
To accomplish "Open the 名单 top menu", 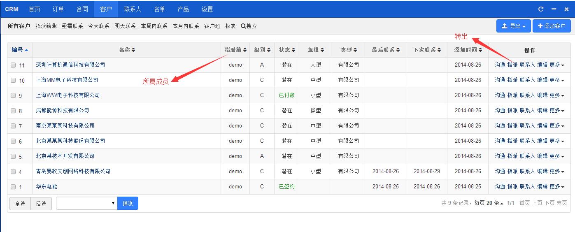I will pos(159,9).
